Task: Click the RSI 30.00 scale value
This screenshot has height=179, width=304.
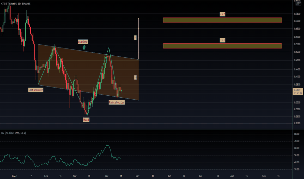Action: [x=296, y=169]
